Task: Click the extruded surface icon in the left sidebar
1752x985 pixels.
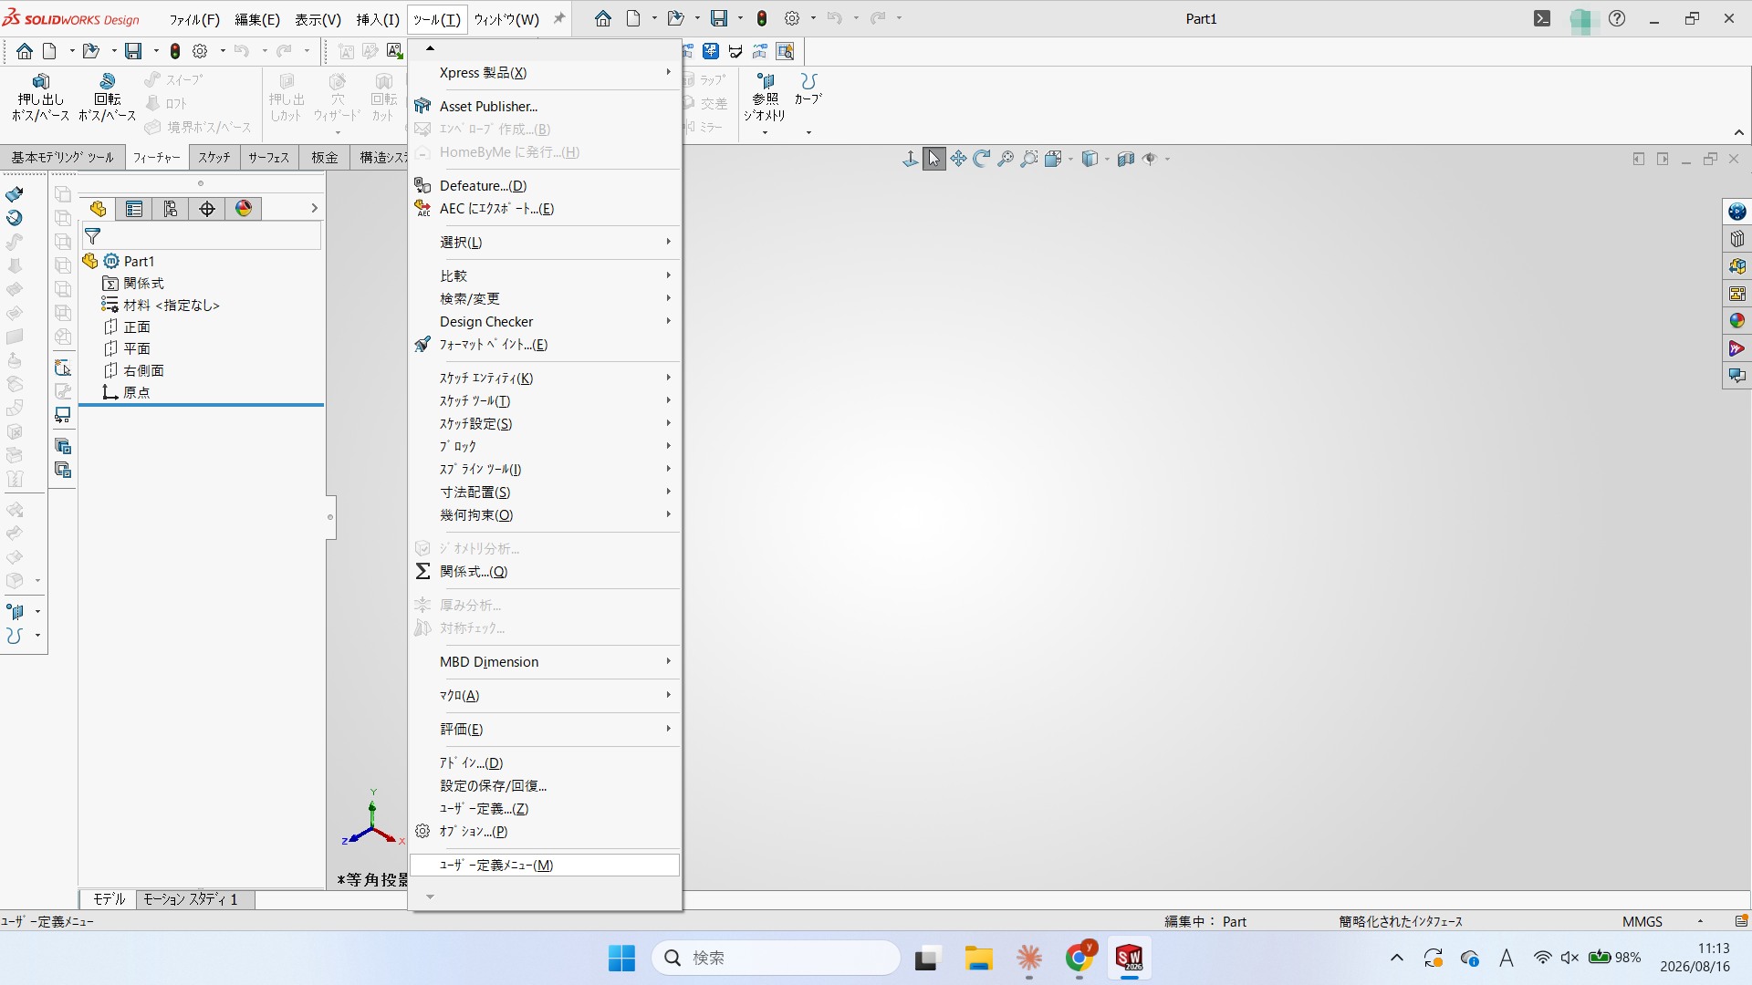Action: [x=15, y=194]
